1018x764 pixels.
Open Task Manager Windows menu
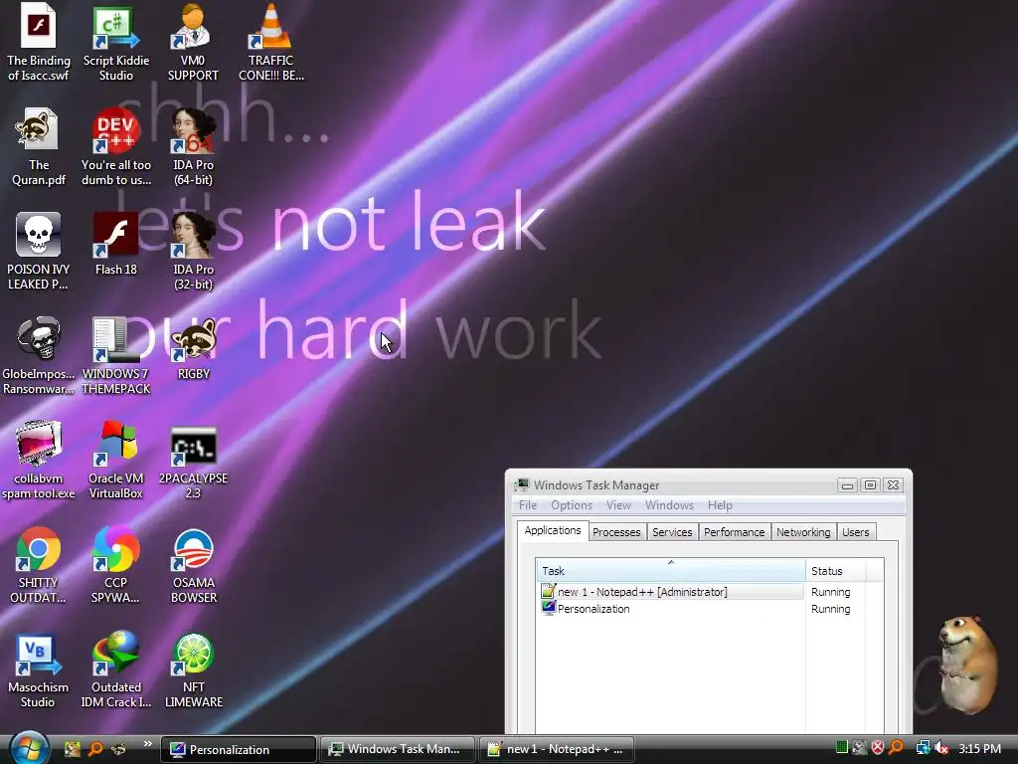click(x=669, y=504)
